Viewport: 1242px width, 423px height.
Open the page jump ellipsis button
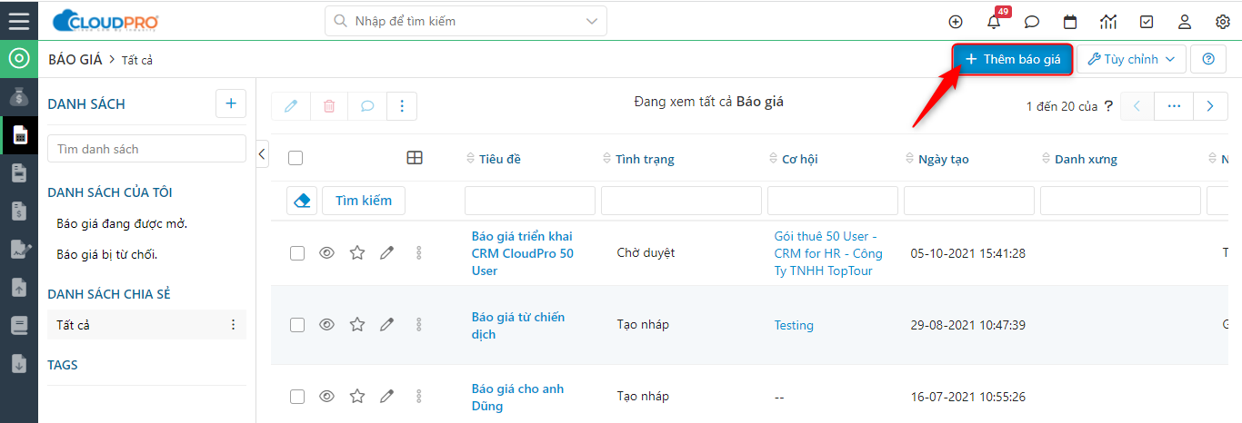click(1174, 106)
